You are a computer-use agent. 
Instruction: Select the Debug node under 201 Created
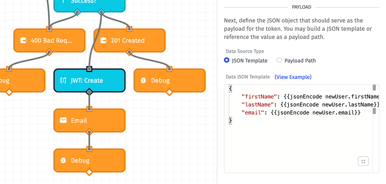[170, 81]
